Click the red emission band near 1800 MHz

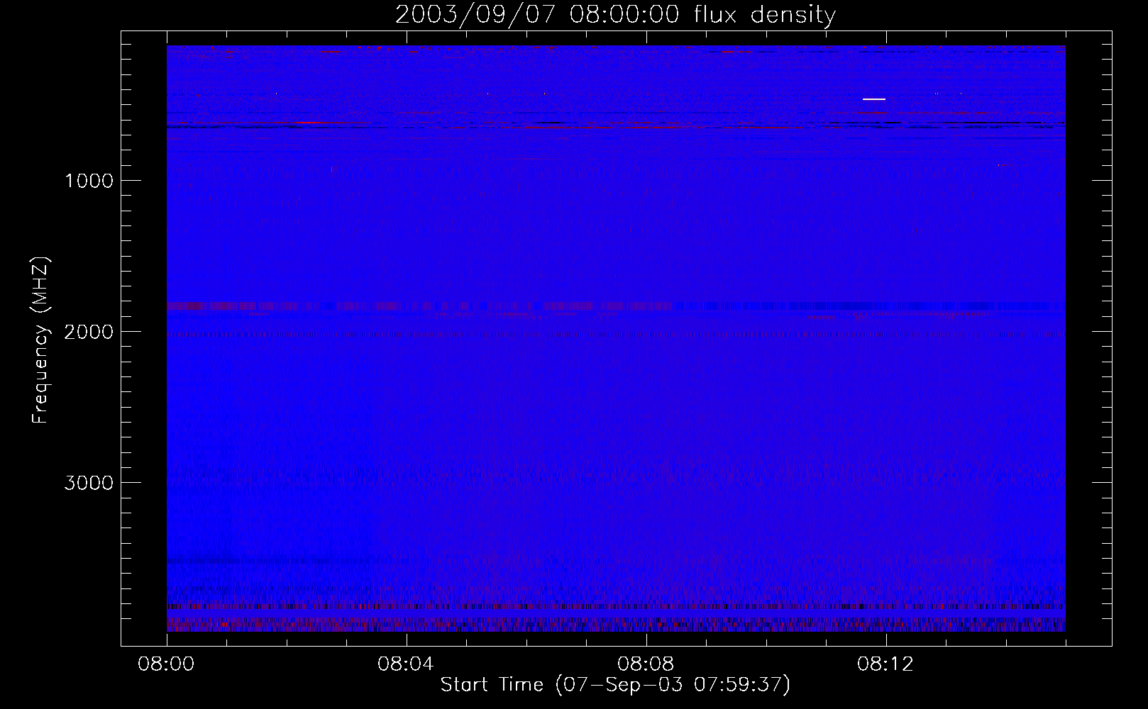(419, 306)
